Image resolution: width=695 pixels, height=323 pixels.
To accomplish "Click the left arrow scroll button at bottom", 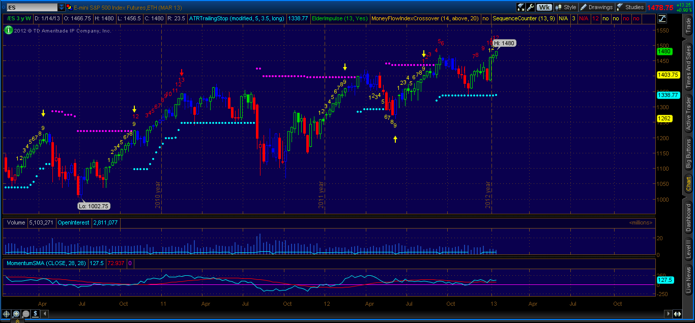I will [x=44, y=314].
